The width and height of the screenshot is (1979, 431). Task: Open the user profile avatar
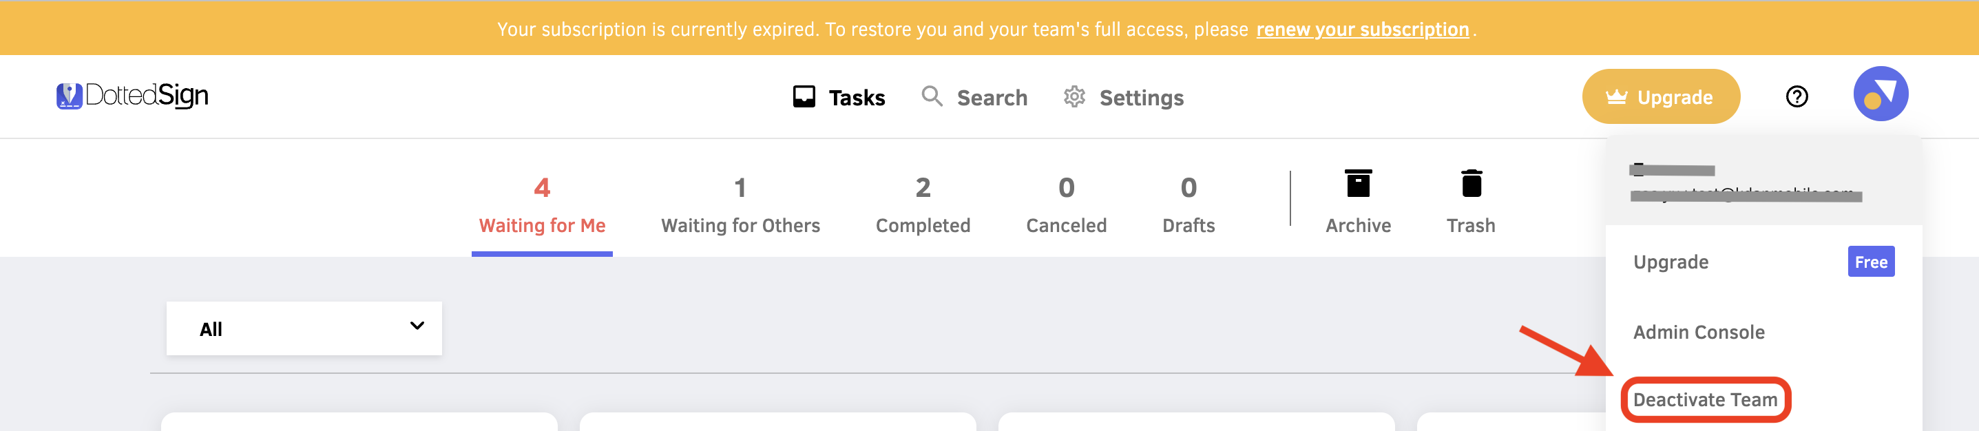[1880, 94]
